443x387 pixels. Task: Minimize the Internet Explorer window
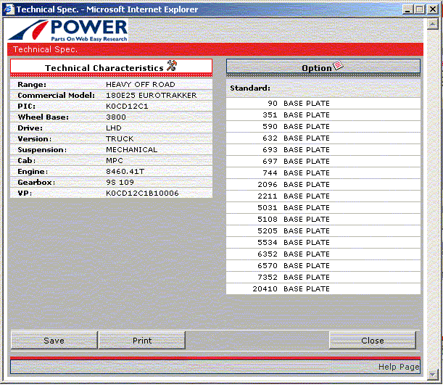coord(407,9)
